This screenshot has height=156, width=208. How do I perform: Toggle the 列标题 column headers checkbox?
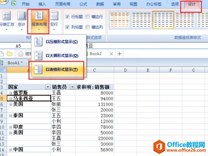[67, 27]
